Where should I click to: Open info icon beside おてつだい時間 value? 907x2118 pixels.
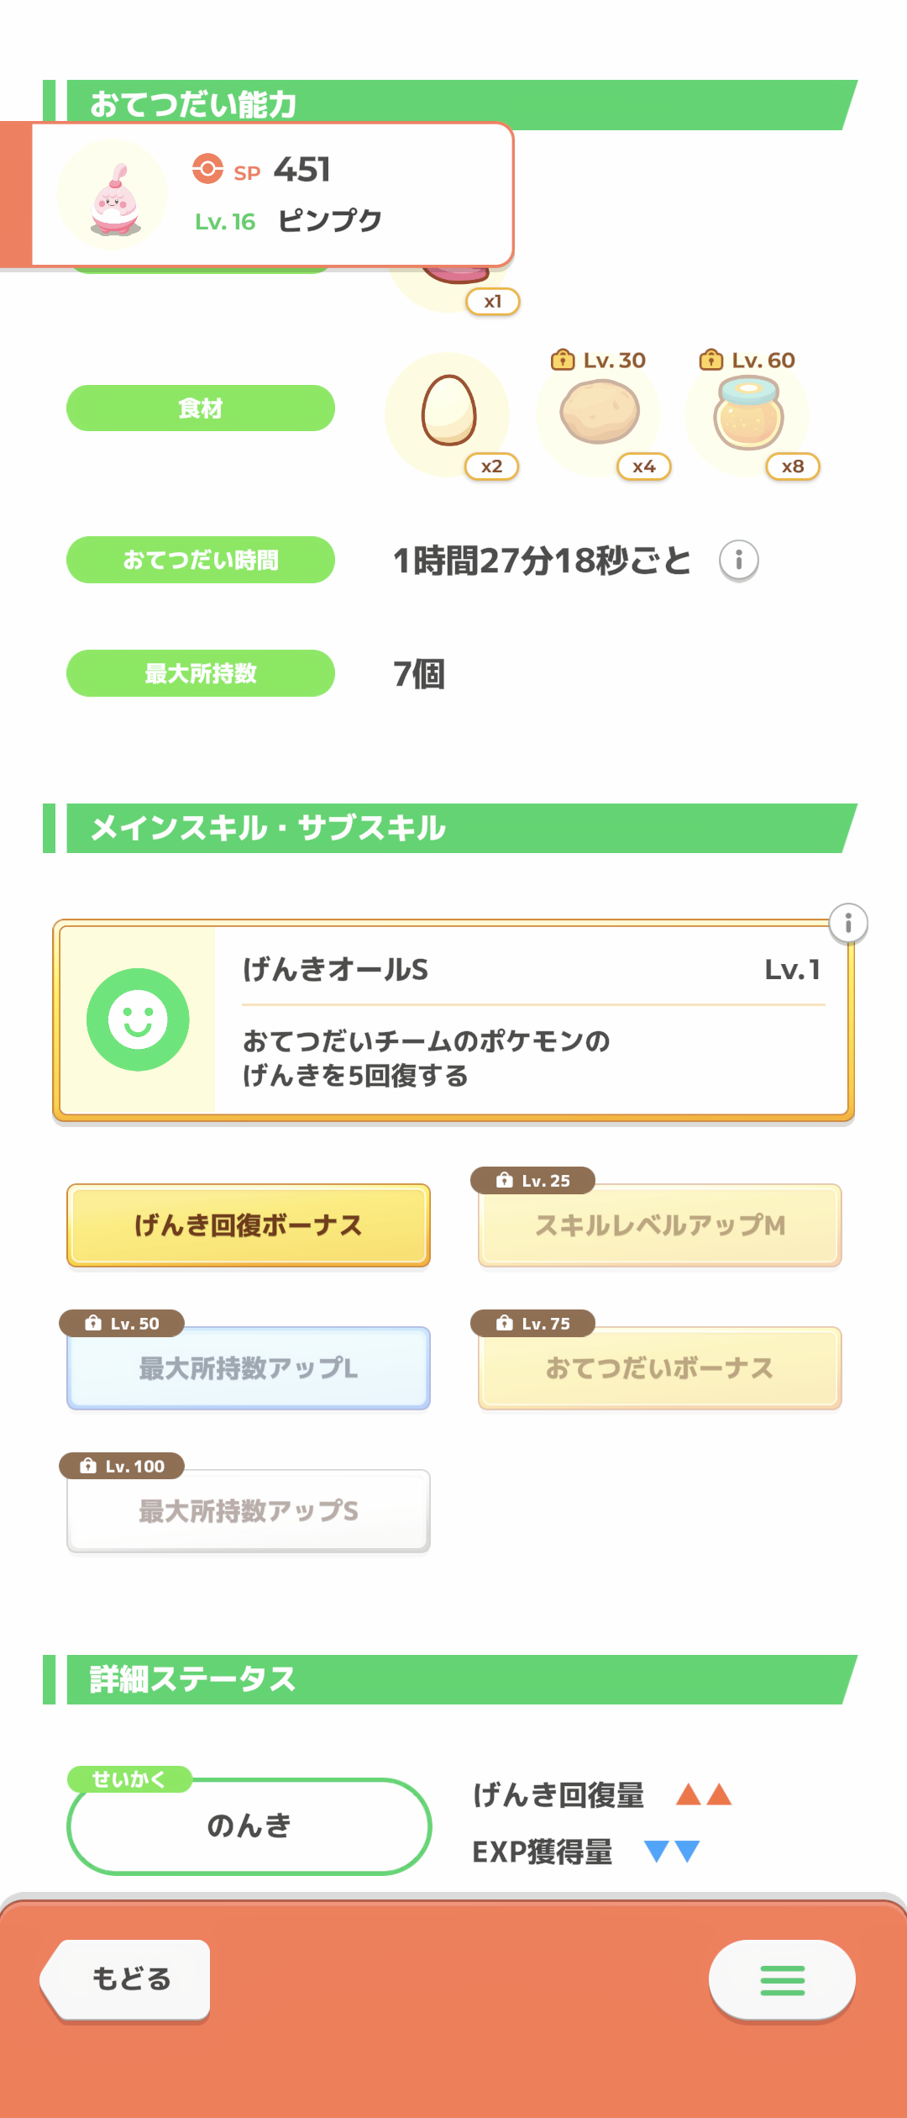coord(739,561)
